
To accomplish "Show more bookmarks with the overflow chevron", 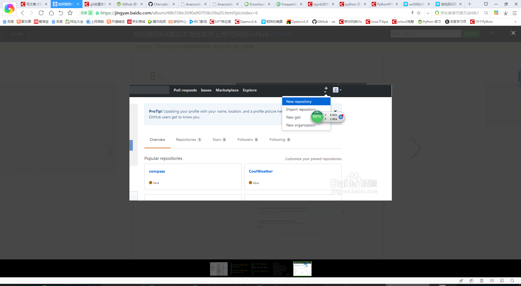I will click(x=515, y=22).
